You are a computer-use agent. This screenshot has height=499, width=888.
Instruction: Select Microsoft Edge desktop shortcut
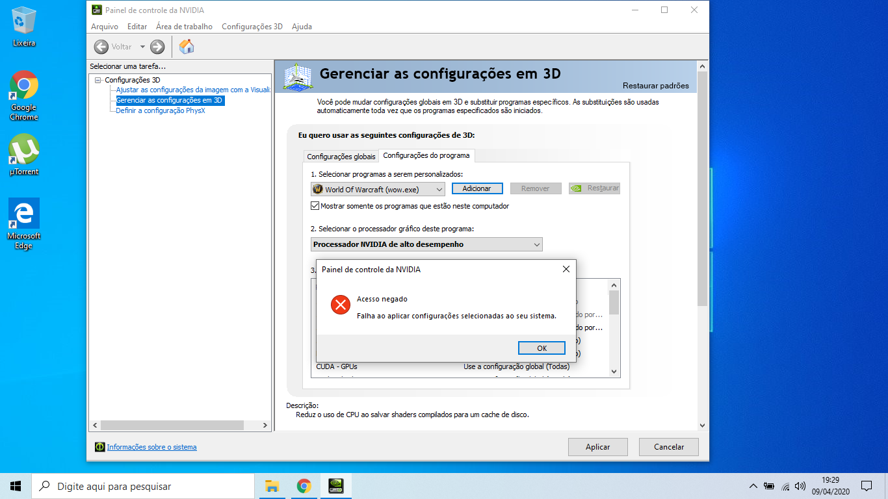(24, 224)
